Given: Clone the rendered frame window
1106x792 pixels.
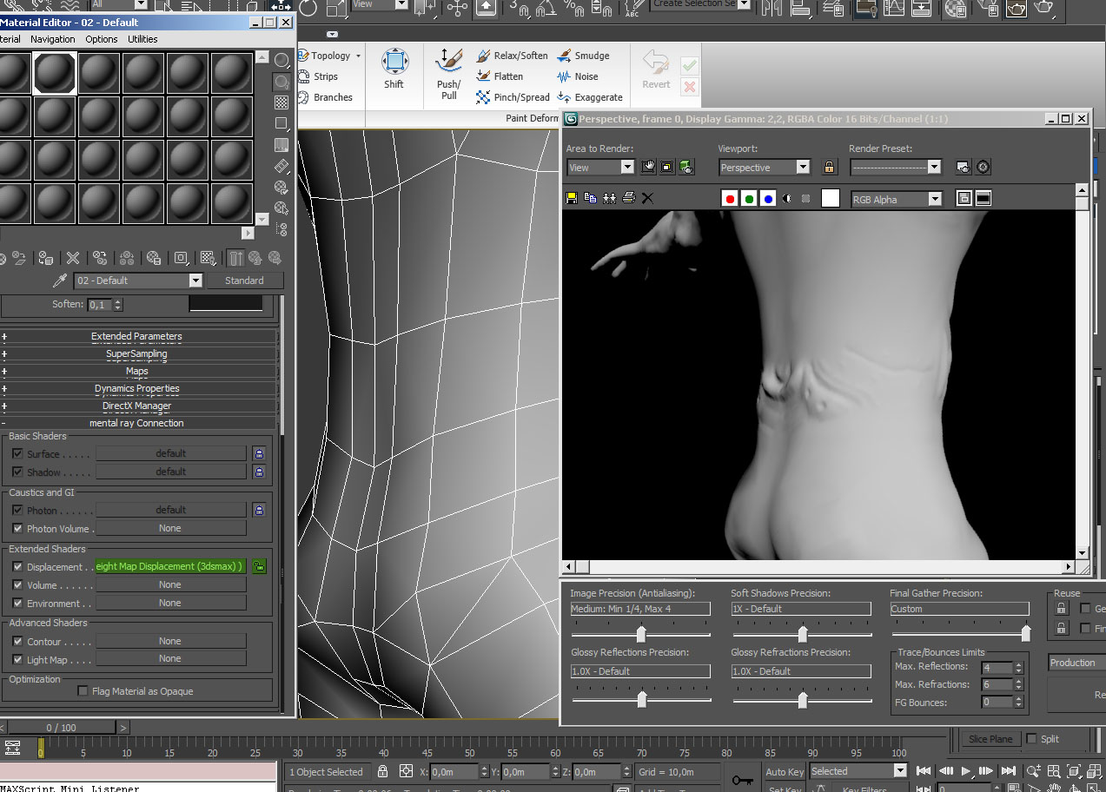Looking at the screenshot, I should [x=610, y=198].
